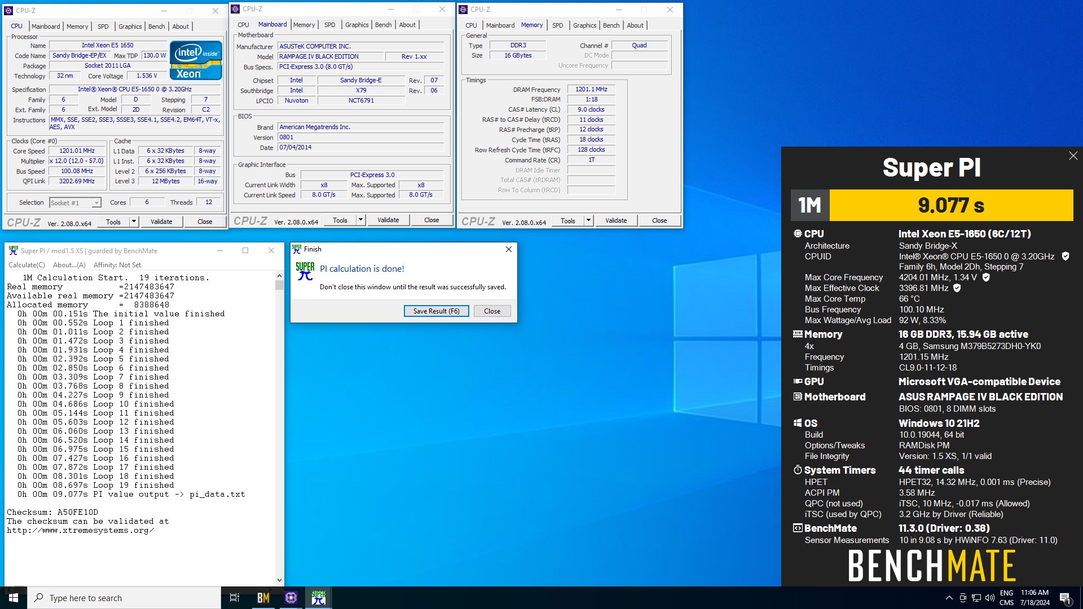Open the Socket #1 selection dropdown

[96, 203]
